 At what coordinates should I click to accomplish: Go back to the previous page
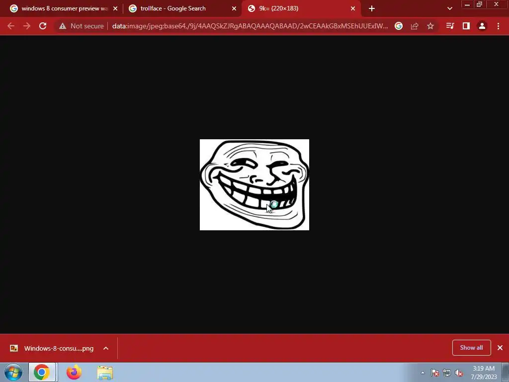tap(11, 26)
